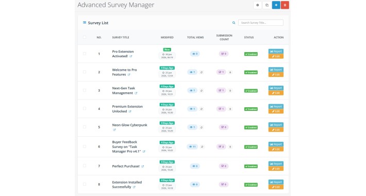Image resolution: width=366 pixels, height=196 pixels.
Task: Click the Modified column header
Action: tap(167, 37)
